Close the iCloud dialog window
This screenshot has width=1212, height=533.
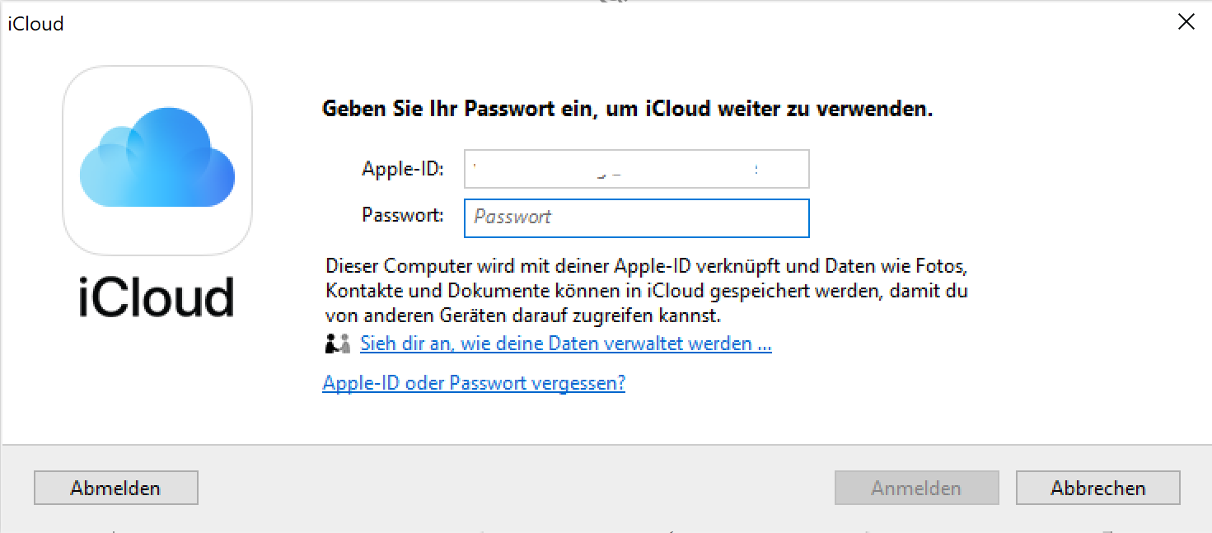[1186, 22]
